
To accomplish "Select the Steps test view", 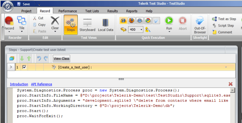I will click(x=71, y=25).
